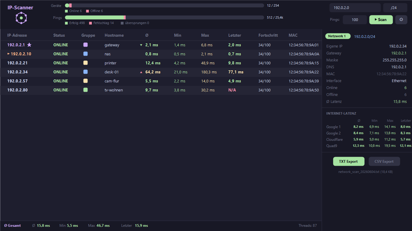The width and height of the screenshot is (412, 231).
Task: Click the übersprungen 0 legend entry
Action: (x=135, y=23)
